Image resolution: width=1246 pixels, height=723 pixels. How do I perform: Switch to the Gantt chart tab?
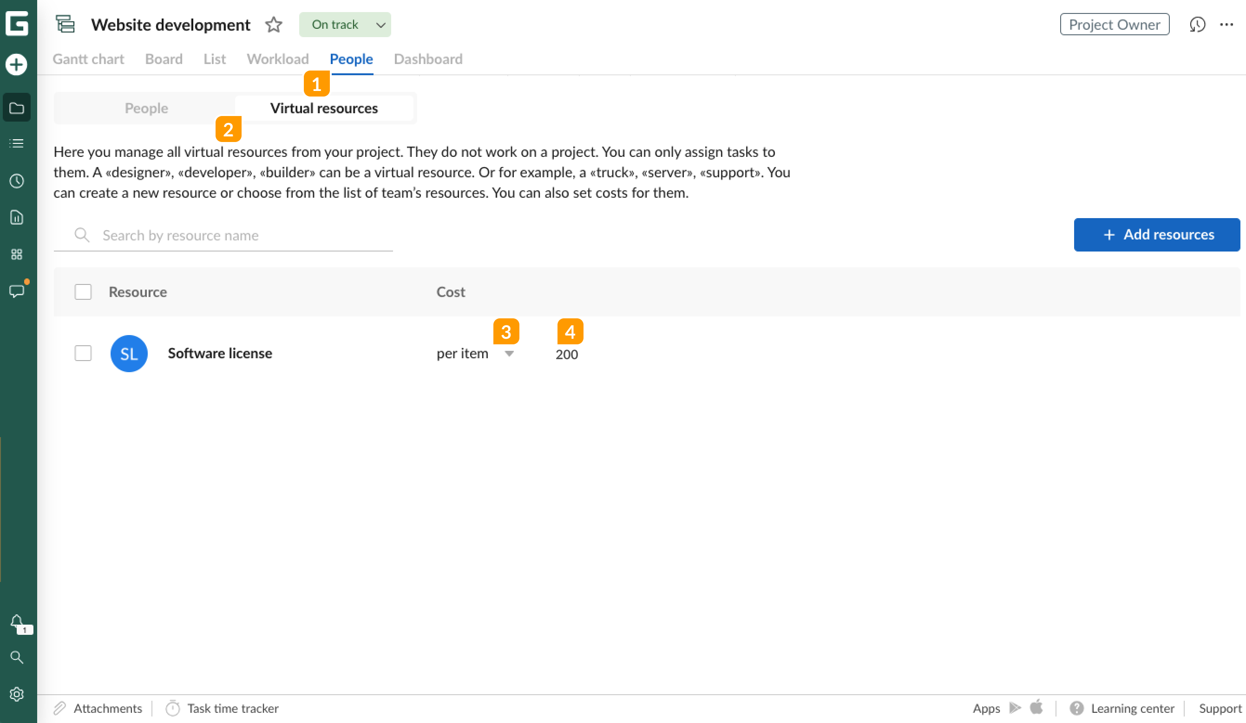pyautogui.click(x=88, y=59)
